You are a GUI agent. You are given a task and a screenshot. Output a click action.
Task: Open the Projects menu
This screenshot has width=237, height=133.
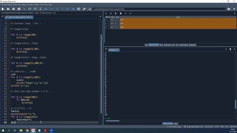[37, 5]
